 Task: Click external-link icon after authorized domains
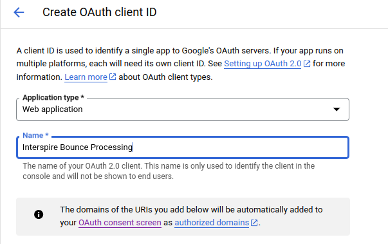tap(254, 223)
